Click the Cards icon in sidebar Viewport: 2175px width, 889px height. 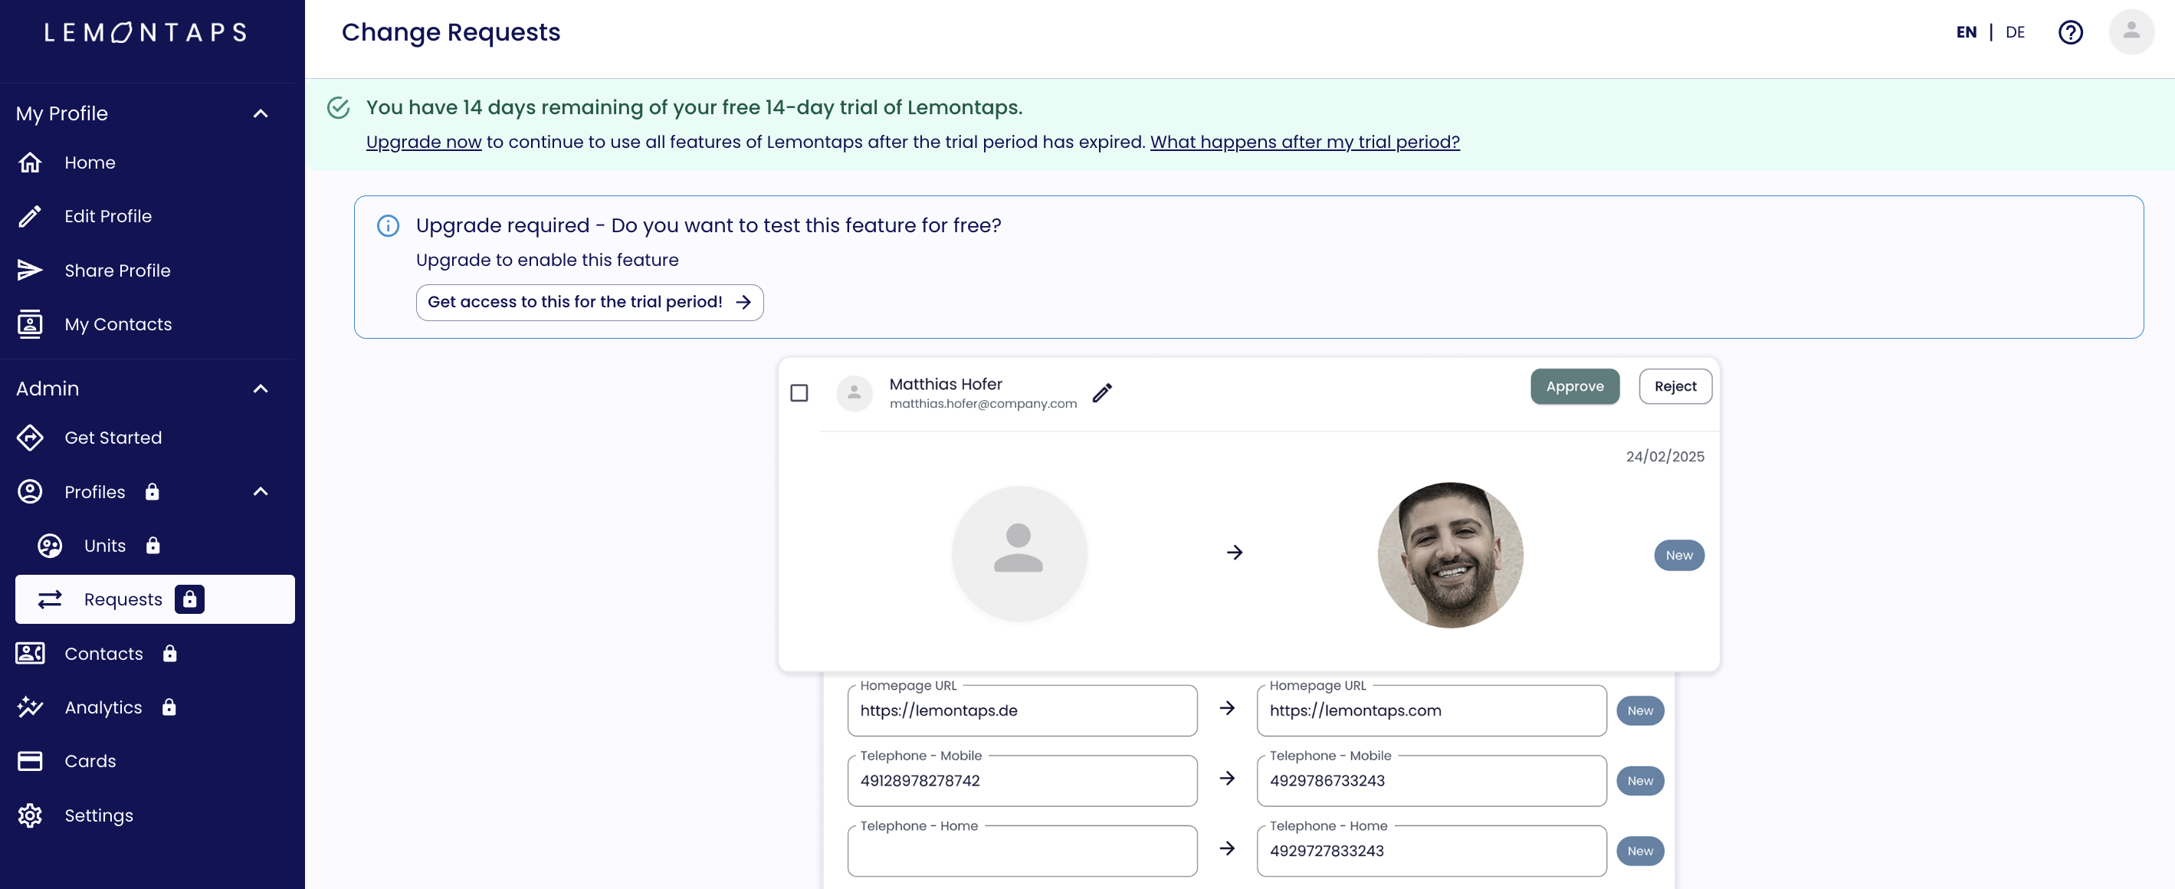(31, 761)
